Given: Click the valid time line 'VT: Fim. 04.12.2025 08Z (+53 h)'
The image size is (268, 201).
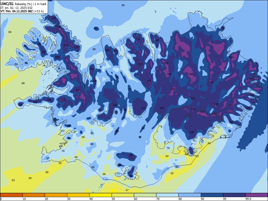Looking at the screenshot, I should (22, 11).
